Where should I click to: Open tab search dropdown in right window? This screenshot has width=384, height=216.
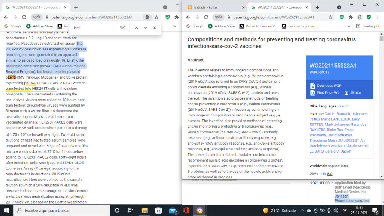[339, 7]
